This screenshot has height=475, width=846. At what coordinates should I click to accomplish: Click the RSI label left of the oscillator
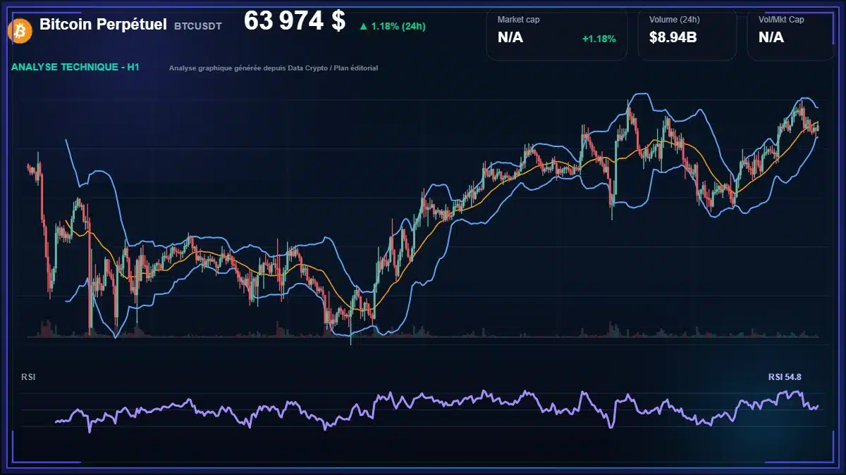coord(28,377)
